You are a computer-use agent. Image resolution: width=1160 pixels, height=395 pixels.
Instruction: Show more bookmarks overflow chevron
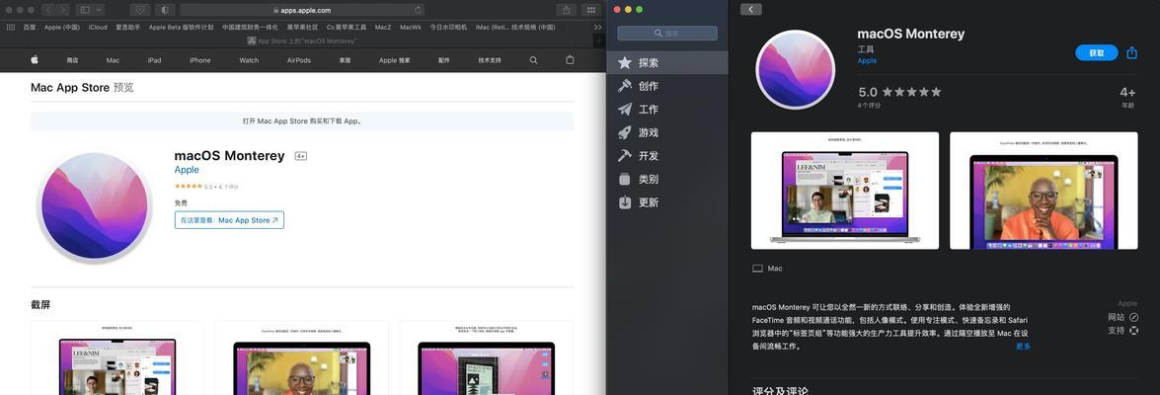(x=597, y=28)
